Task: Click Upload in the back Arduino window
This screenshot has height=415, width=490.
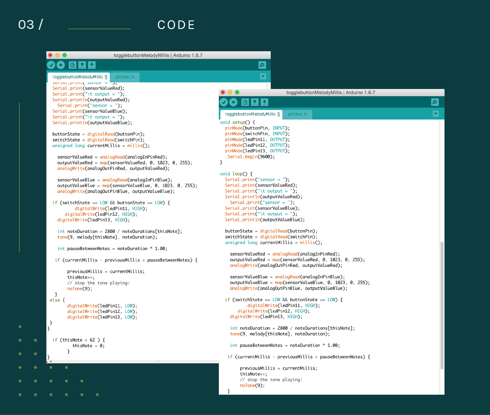Action: [61, 65]
